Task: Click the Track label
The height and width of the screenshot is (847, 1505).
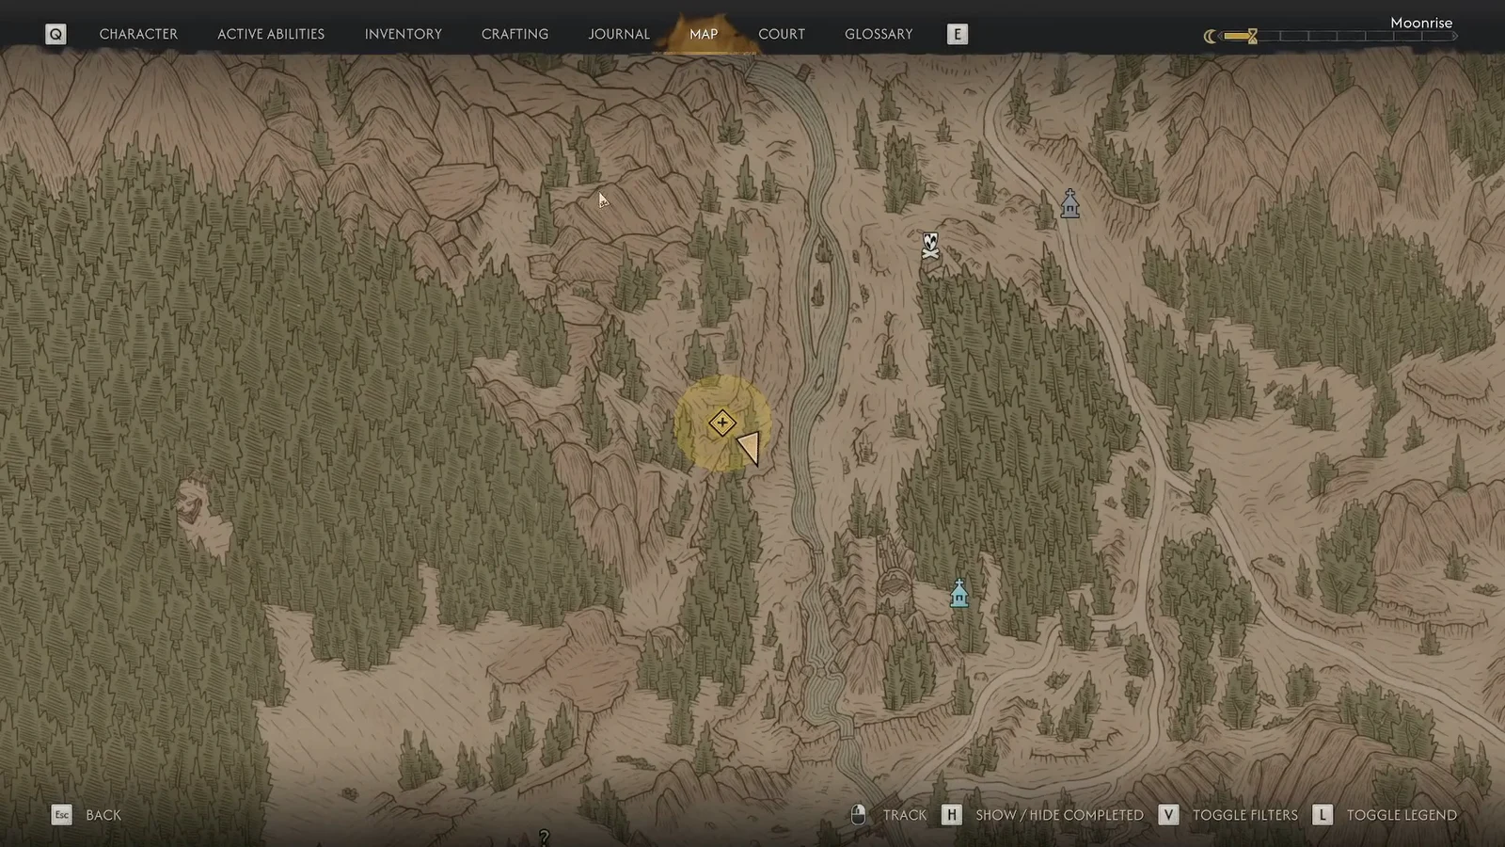Action: click(x=905, y=815)
